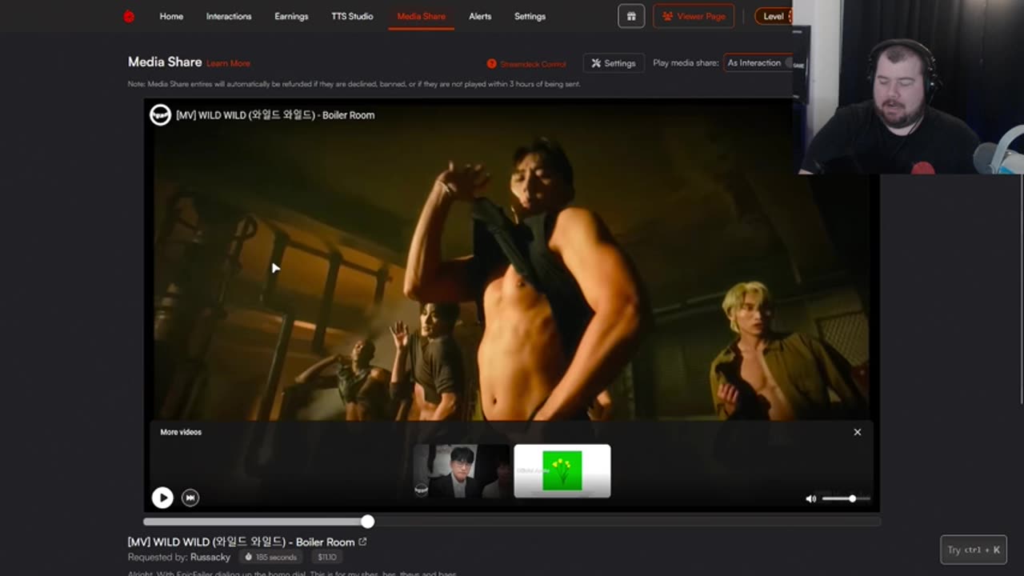
Task: Click the Level badge button
Action: 774,16
